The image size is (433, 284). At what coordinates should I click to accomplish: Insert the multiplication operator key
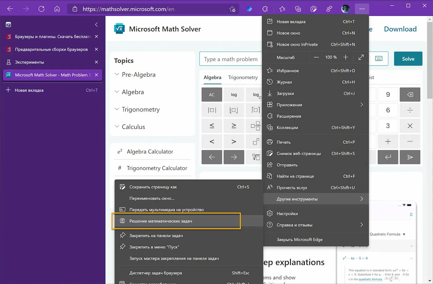click(x=410, y=126)
